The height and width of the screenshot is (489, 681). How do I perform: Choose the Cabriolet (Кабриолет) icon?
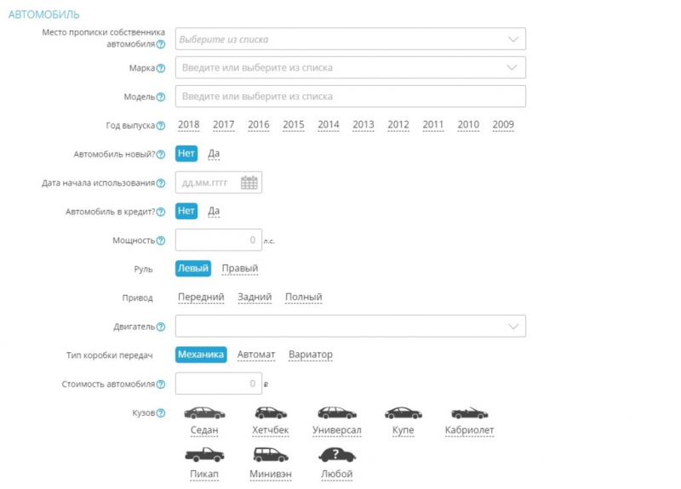[x=469, y=413]
